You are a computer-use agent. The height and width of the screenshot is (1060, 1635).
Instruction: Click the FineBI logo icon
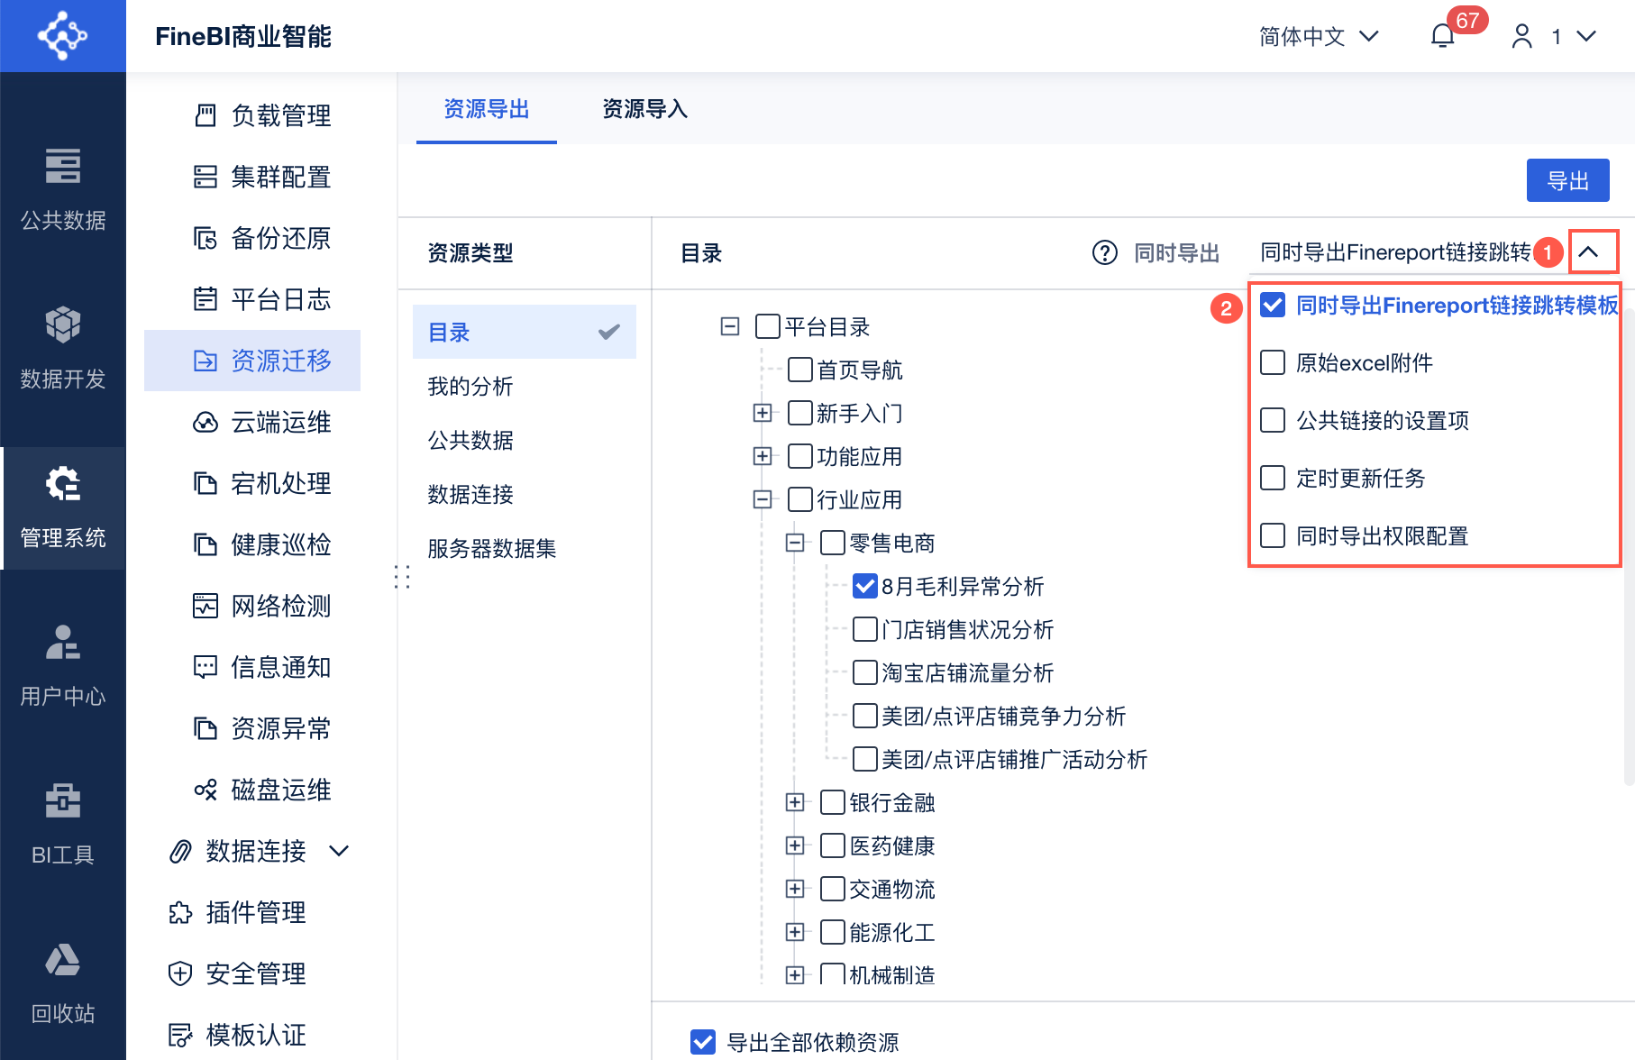coord(62,36)
